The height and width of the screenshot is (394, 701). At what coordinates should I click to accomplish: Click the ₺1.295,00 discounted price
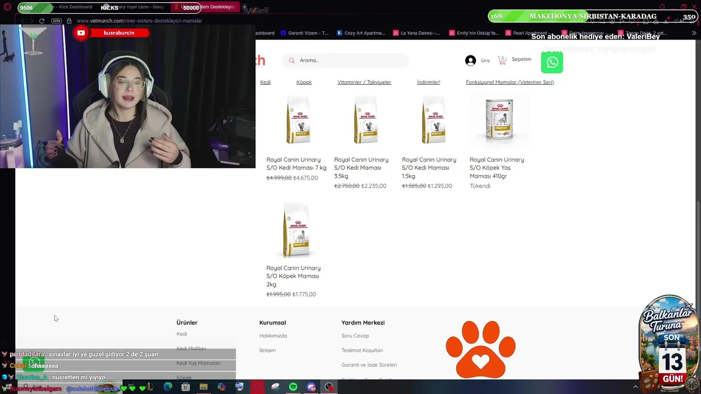pyautogui.click(x=440, y=186)
